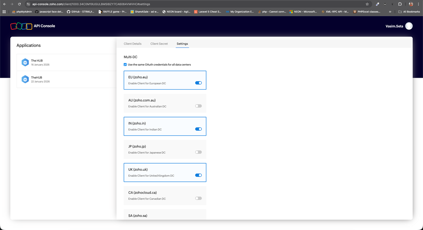Expand the hidden bookmarks overflow chevron
Viewport: 423px width, 230px height.
[x=390, y=12]
